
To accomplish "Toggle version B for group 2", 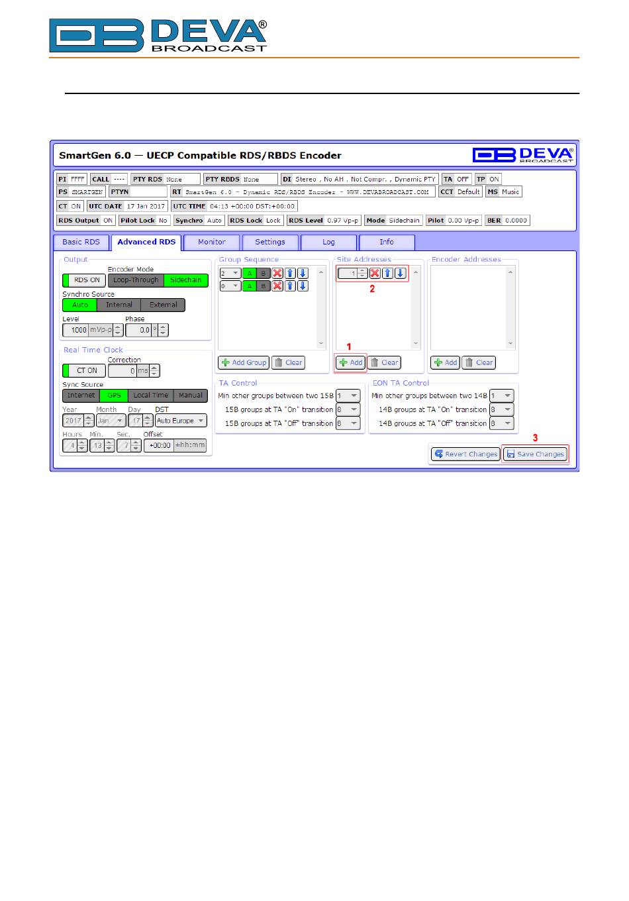I will pos(263,274).
